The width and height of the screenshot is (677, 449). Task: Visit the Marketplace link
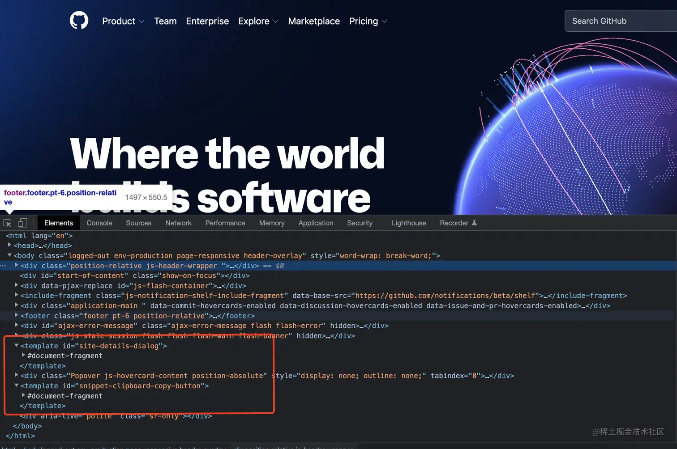tap(314, 21)
